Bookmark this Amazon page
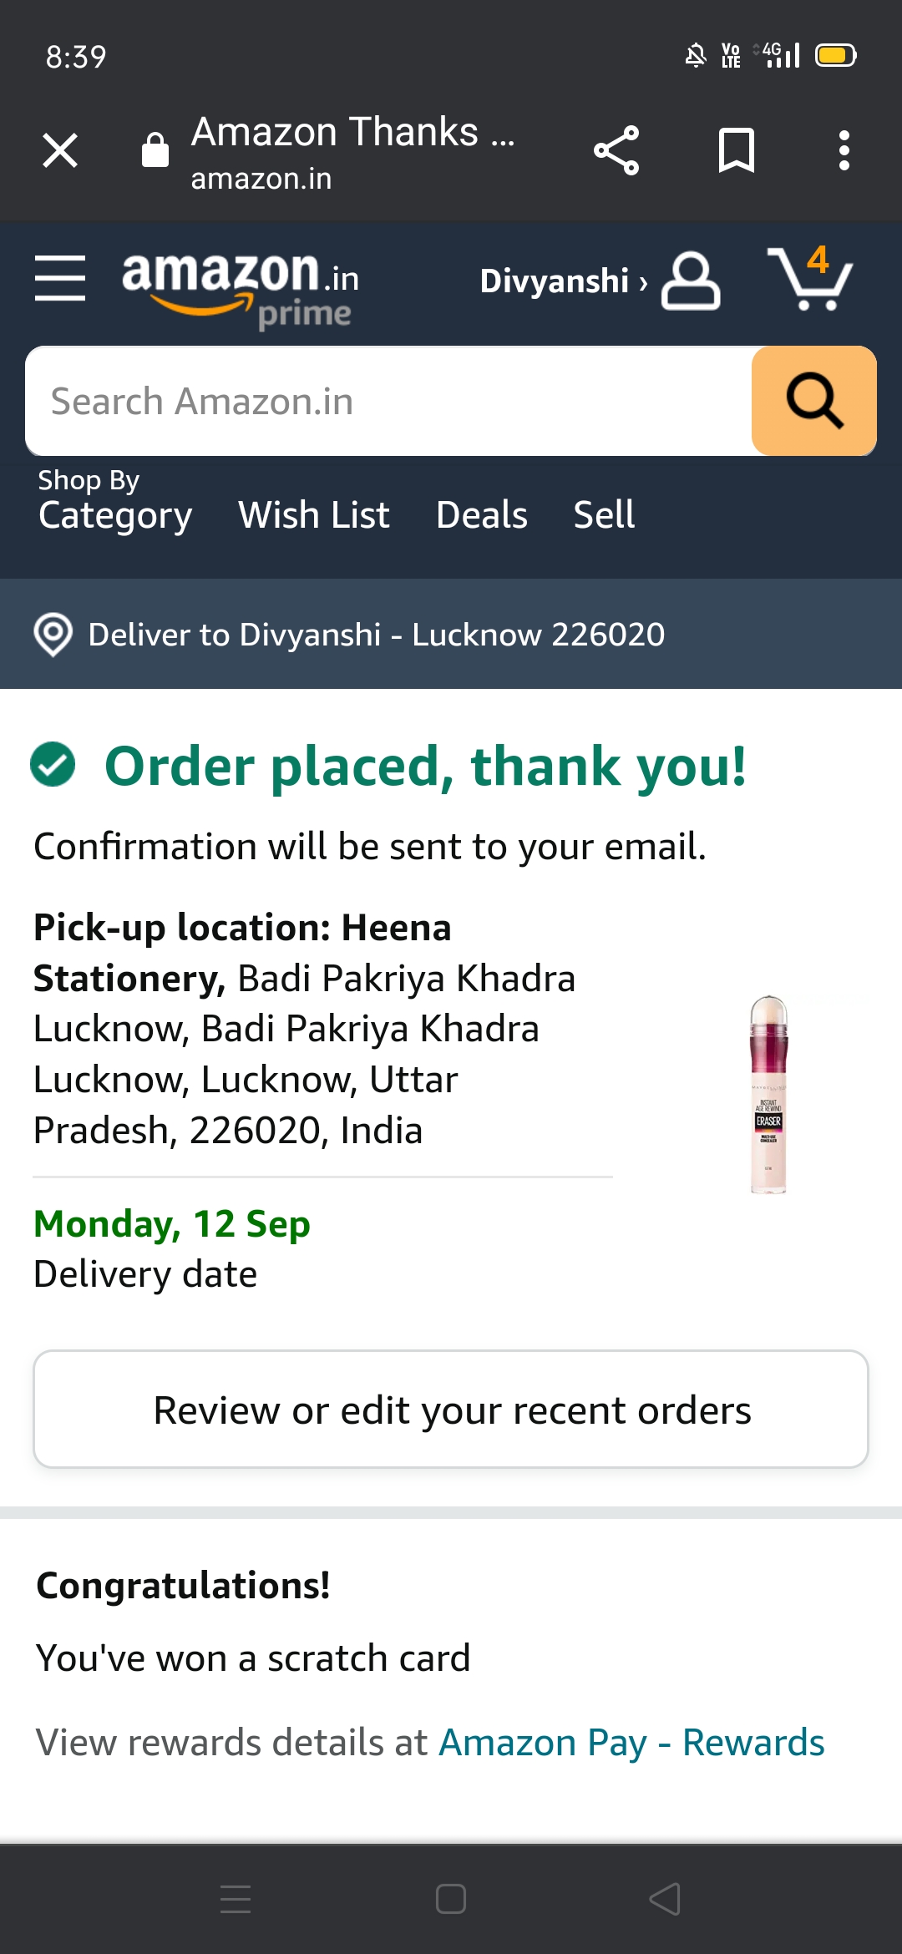902x1954 pixels. pos(736,151)
